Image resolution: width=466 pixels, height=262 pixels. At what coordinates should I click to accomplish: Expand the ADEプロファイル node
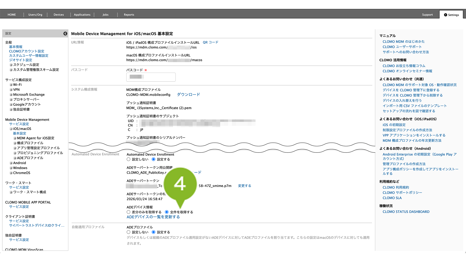[15, 158]
